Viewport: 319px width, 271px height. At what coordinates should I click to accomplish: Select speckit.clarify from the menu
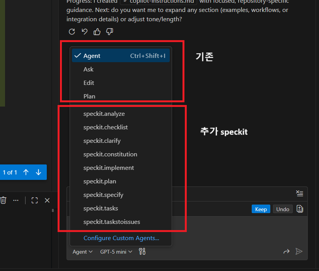(121, 141)
